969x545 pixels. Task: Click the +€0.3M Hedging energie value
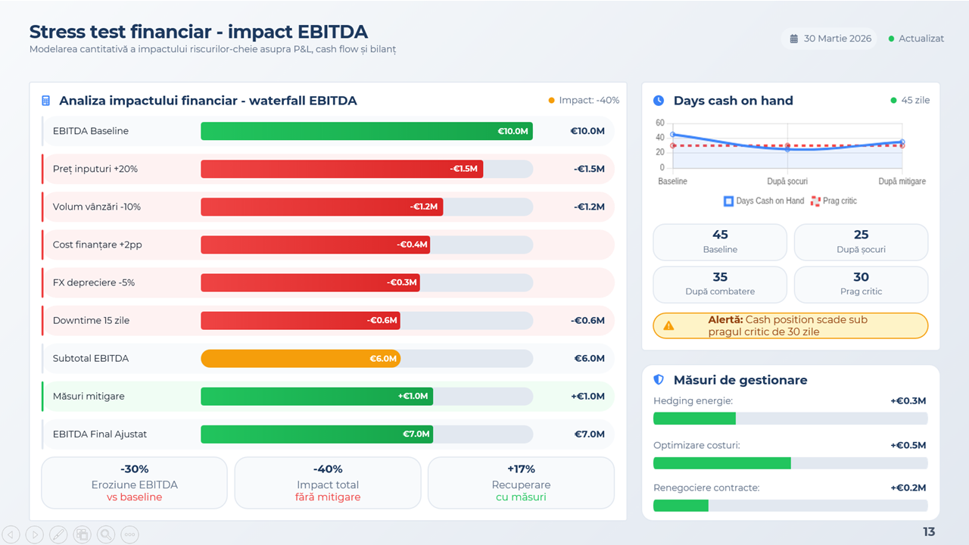[x=908, y=401]
